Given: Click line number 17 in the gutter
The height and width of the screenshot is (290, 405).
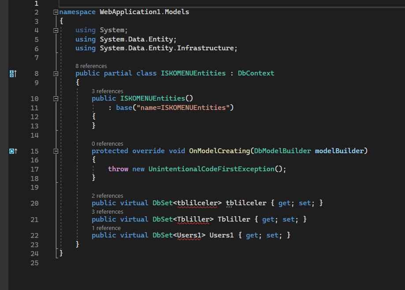Looking at the screenshot, I should (34, 169).
